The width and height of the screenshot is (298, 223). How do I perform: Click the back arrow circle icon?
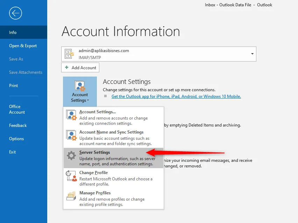coord(15,13)
